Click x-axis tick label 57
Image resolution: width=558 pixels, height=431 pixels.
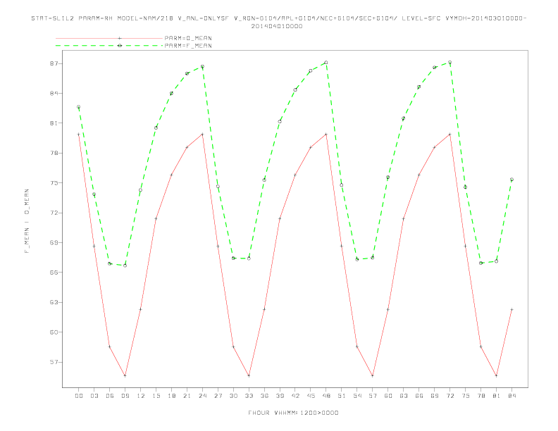tap(373, 396)
